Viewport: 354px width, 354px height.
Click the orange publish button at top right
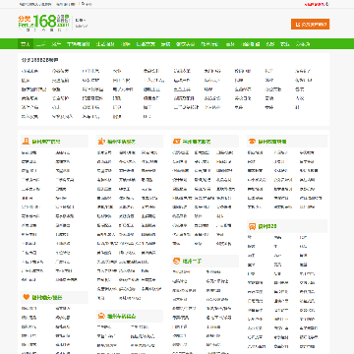(310, 25)
